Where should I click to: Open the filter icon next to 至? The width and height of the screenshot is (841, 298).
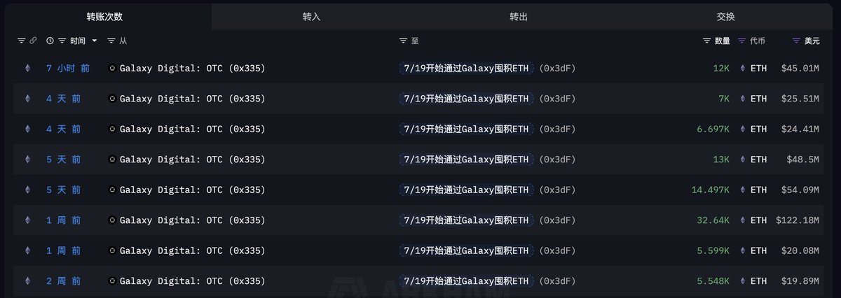point(403,41)
